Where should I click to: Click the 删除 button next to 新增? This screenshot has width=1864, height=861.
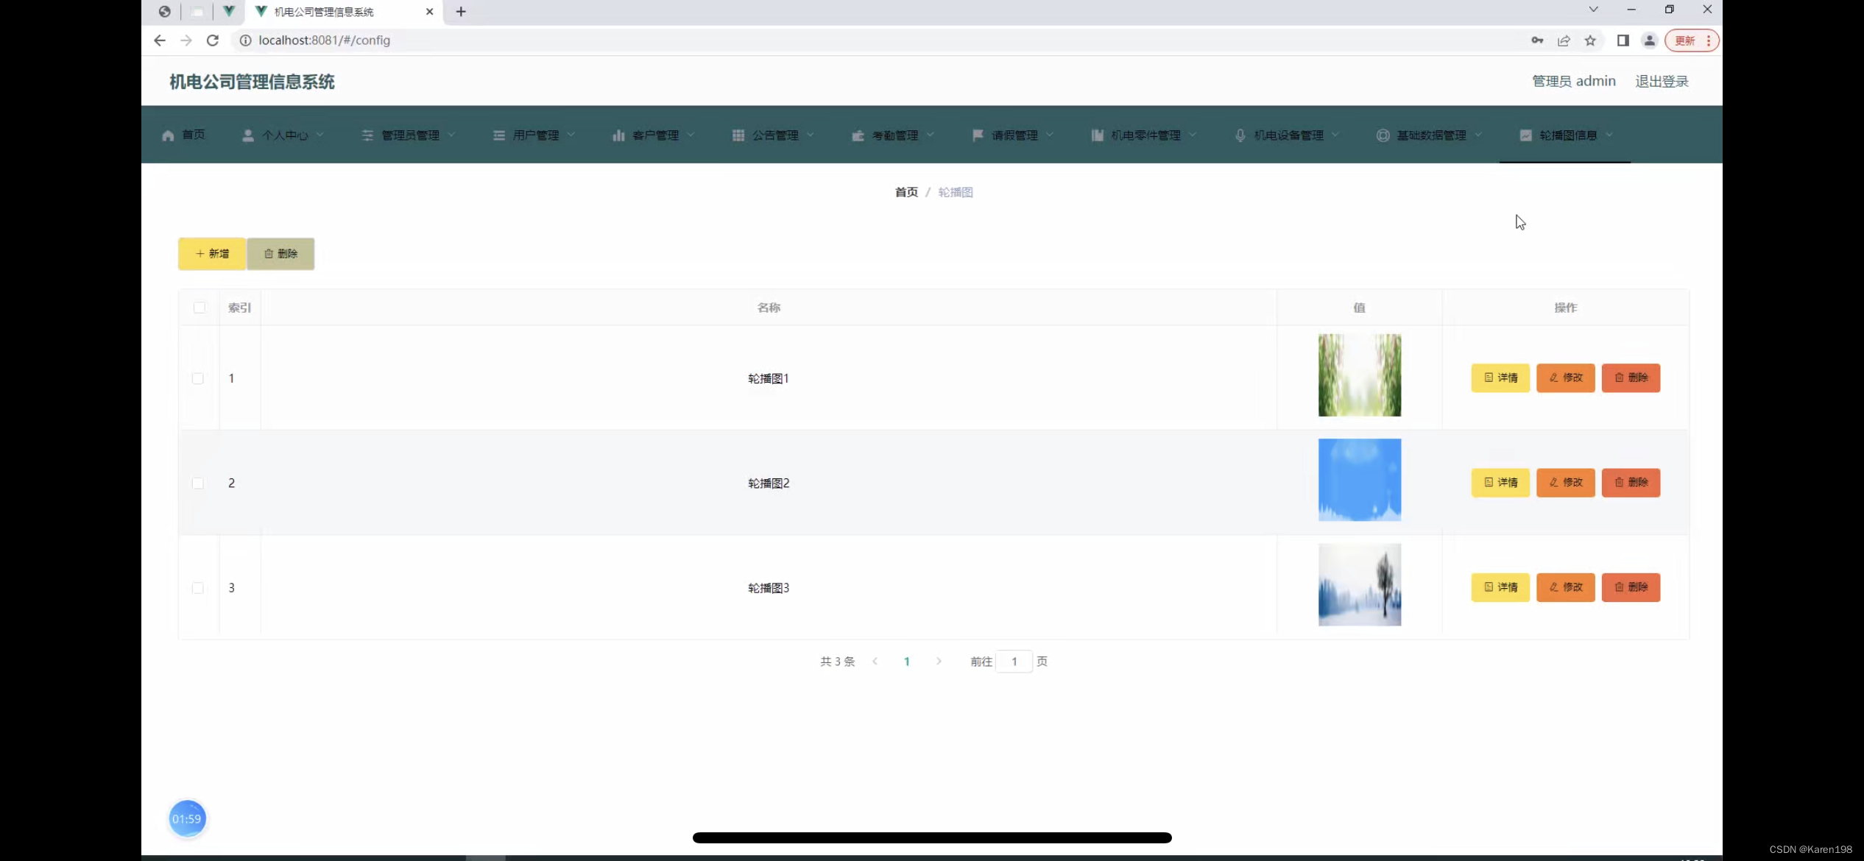[x=280, y=254]
